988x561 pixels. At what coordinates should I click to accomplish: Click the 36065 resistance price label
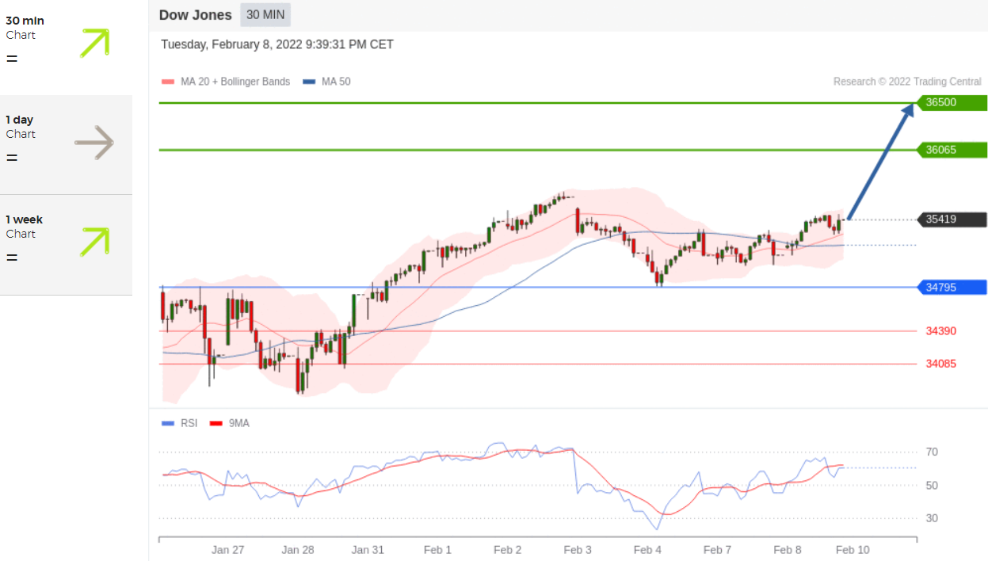pos(952,150)
